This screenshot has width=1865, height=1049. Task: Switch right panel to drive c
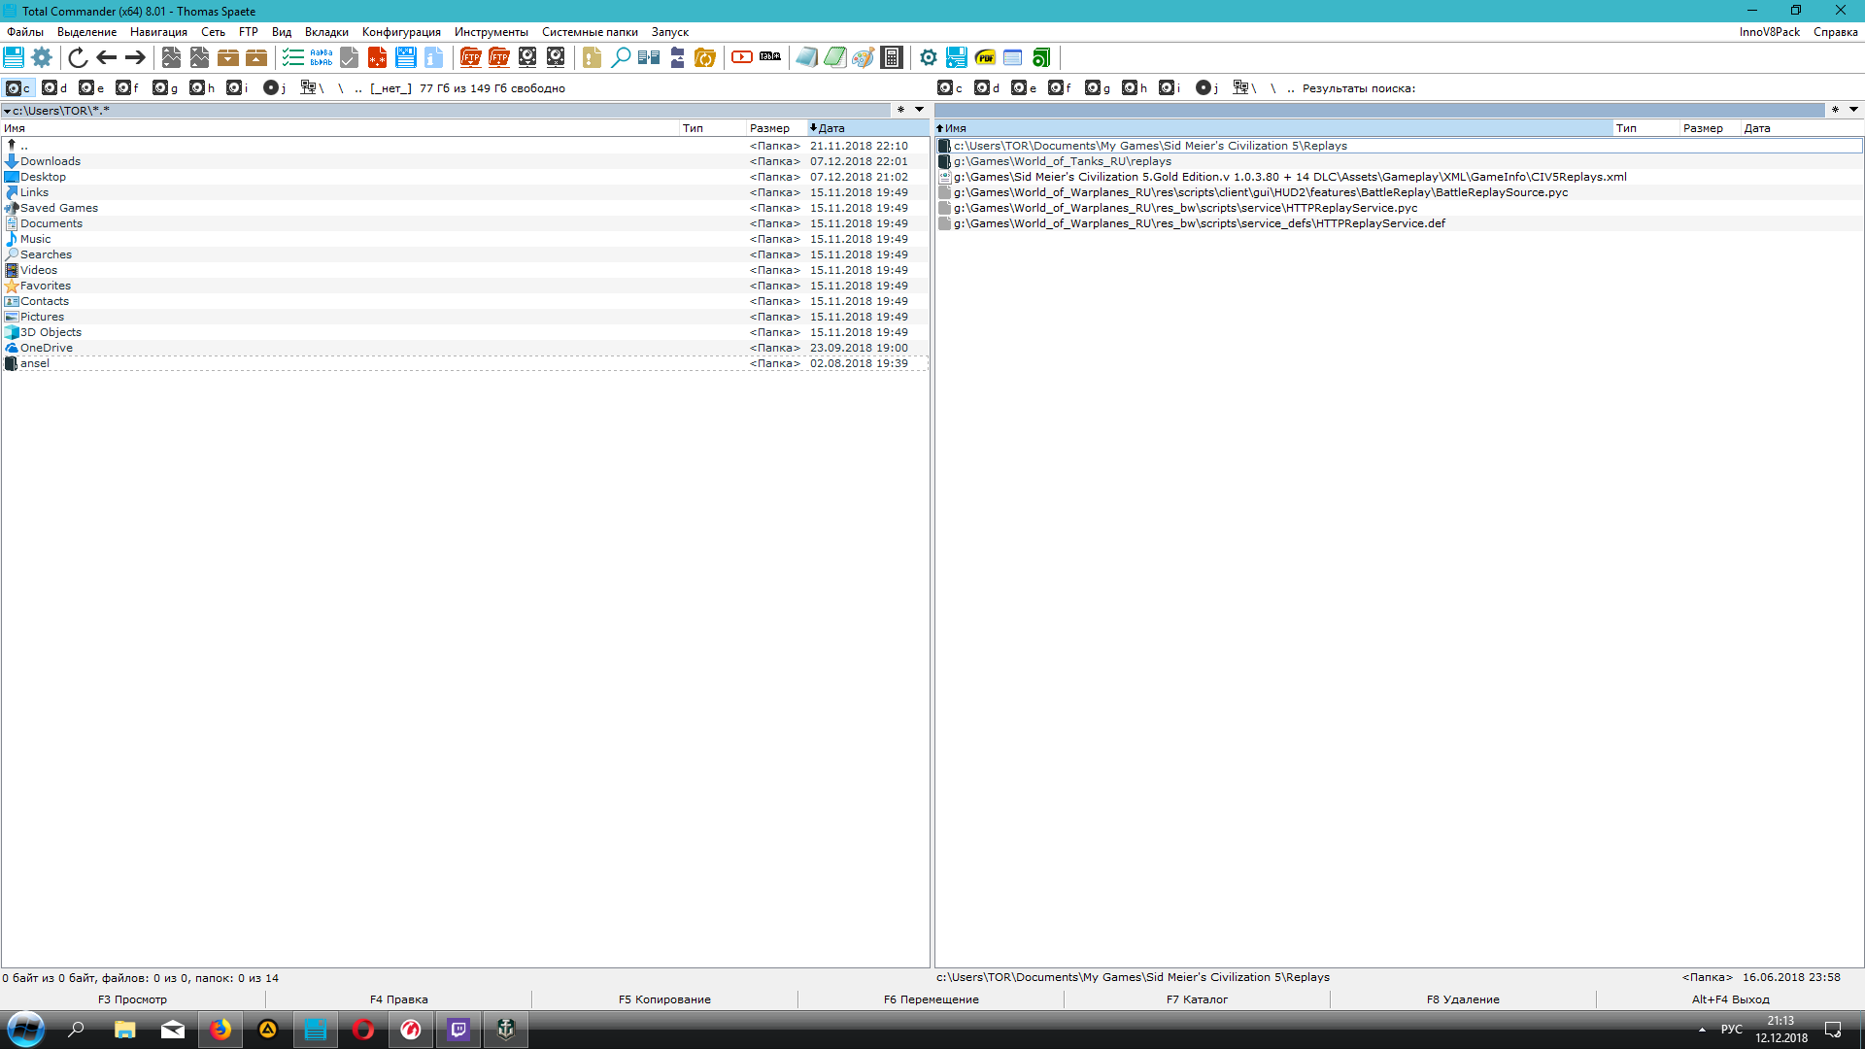(x=950, y=88)
